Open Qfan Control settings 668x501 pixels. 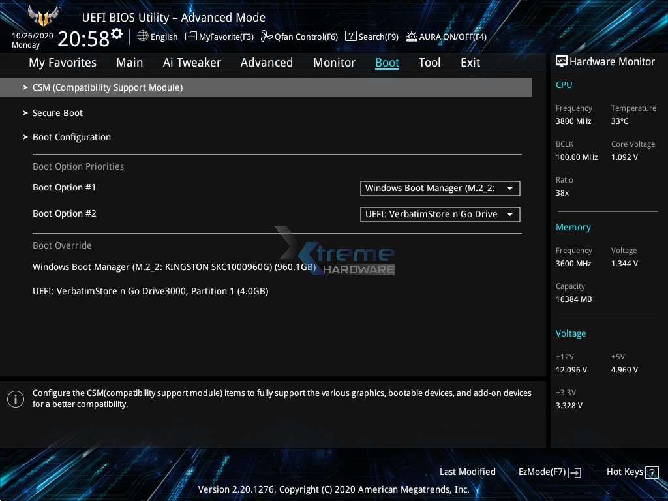coord(299,37)
